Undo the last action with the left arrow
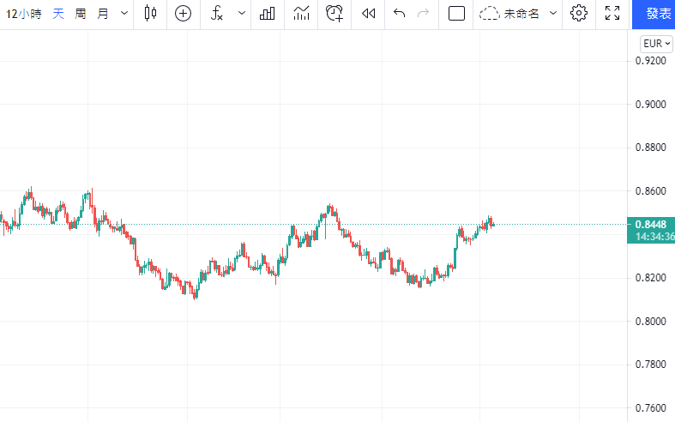Screen dimensions: 675x422 coord(399,14)
